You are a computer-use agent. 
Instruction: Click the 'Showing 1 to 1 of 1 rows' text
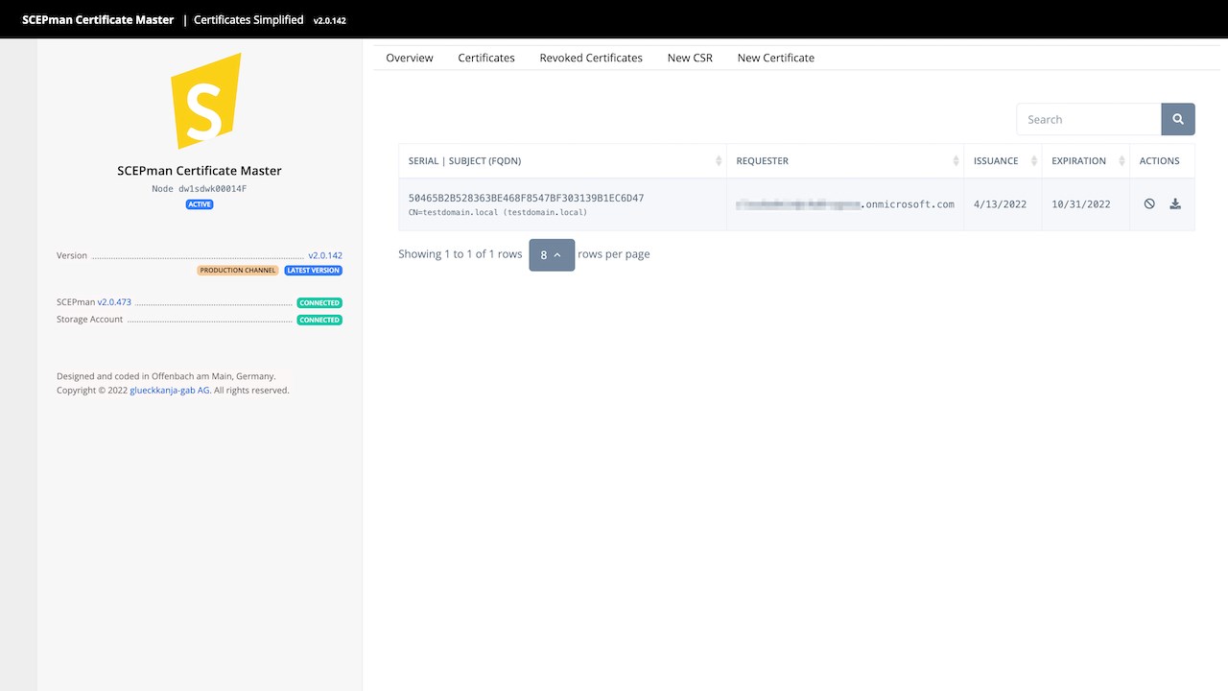pos(460,254)
